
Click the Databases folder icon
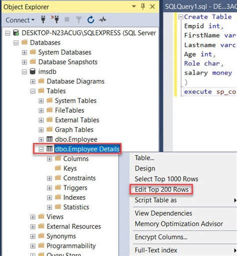click(24, 42)
